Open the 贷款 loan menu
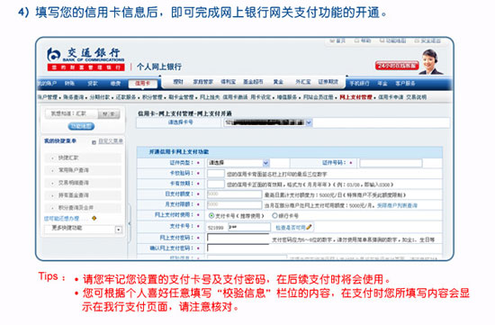Image resolution: width=495 pixels, height=325 pixels. click(x=93, y=84)
